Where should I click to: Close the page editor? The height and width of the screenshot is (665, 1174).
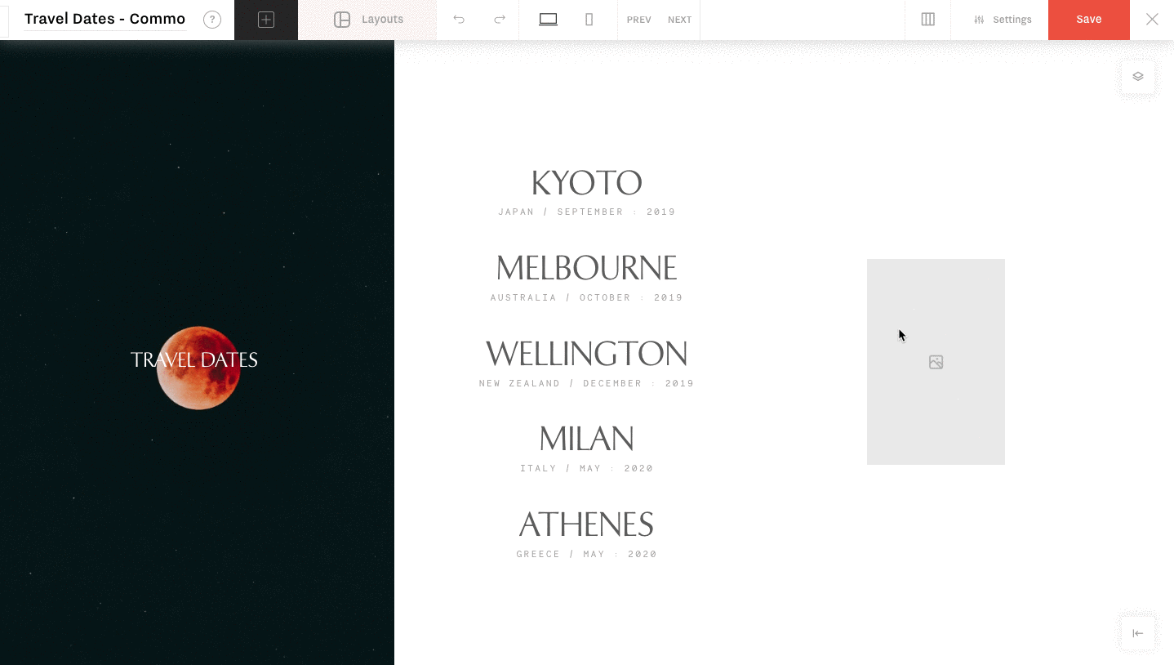pos(1152,20)
